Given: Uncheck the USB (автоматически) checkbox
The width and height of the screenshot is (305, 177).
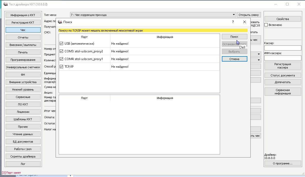Looking at the screenshot, I should (62, 44).
